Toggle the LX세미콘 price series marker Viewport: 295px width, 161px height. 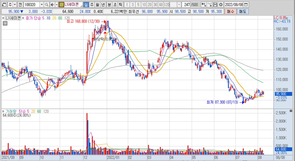[3, 18]
